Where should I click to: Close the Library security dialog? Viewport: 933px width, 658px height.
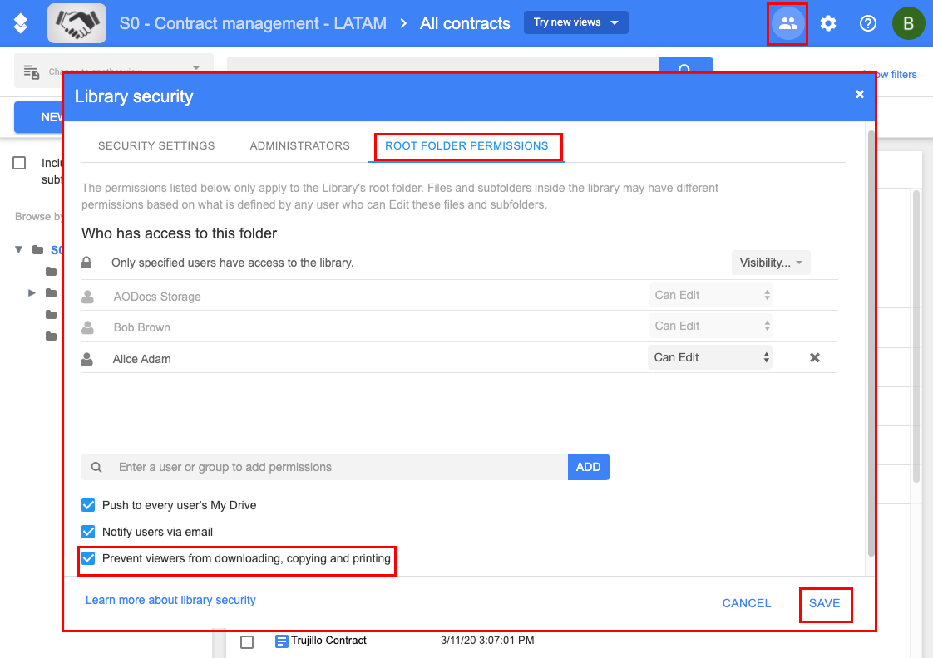pyautogui.click(x=859, y=94)
